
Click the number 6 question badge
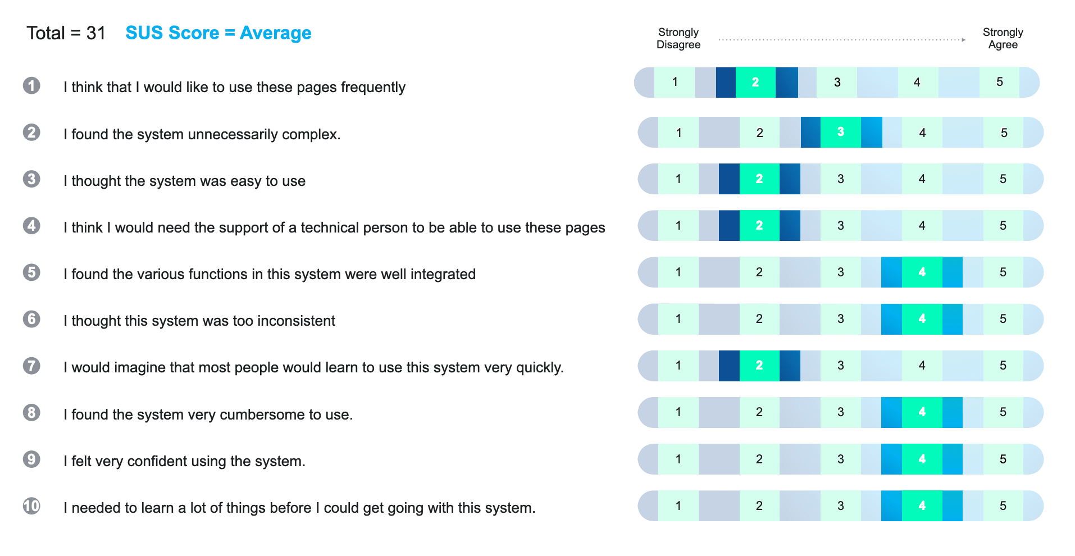tap(31, 319)
